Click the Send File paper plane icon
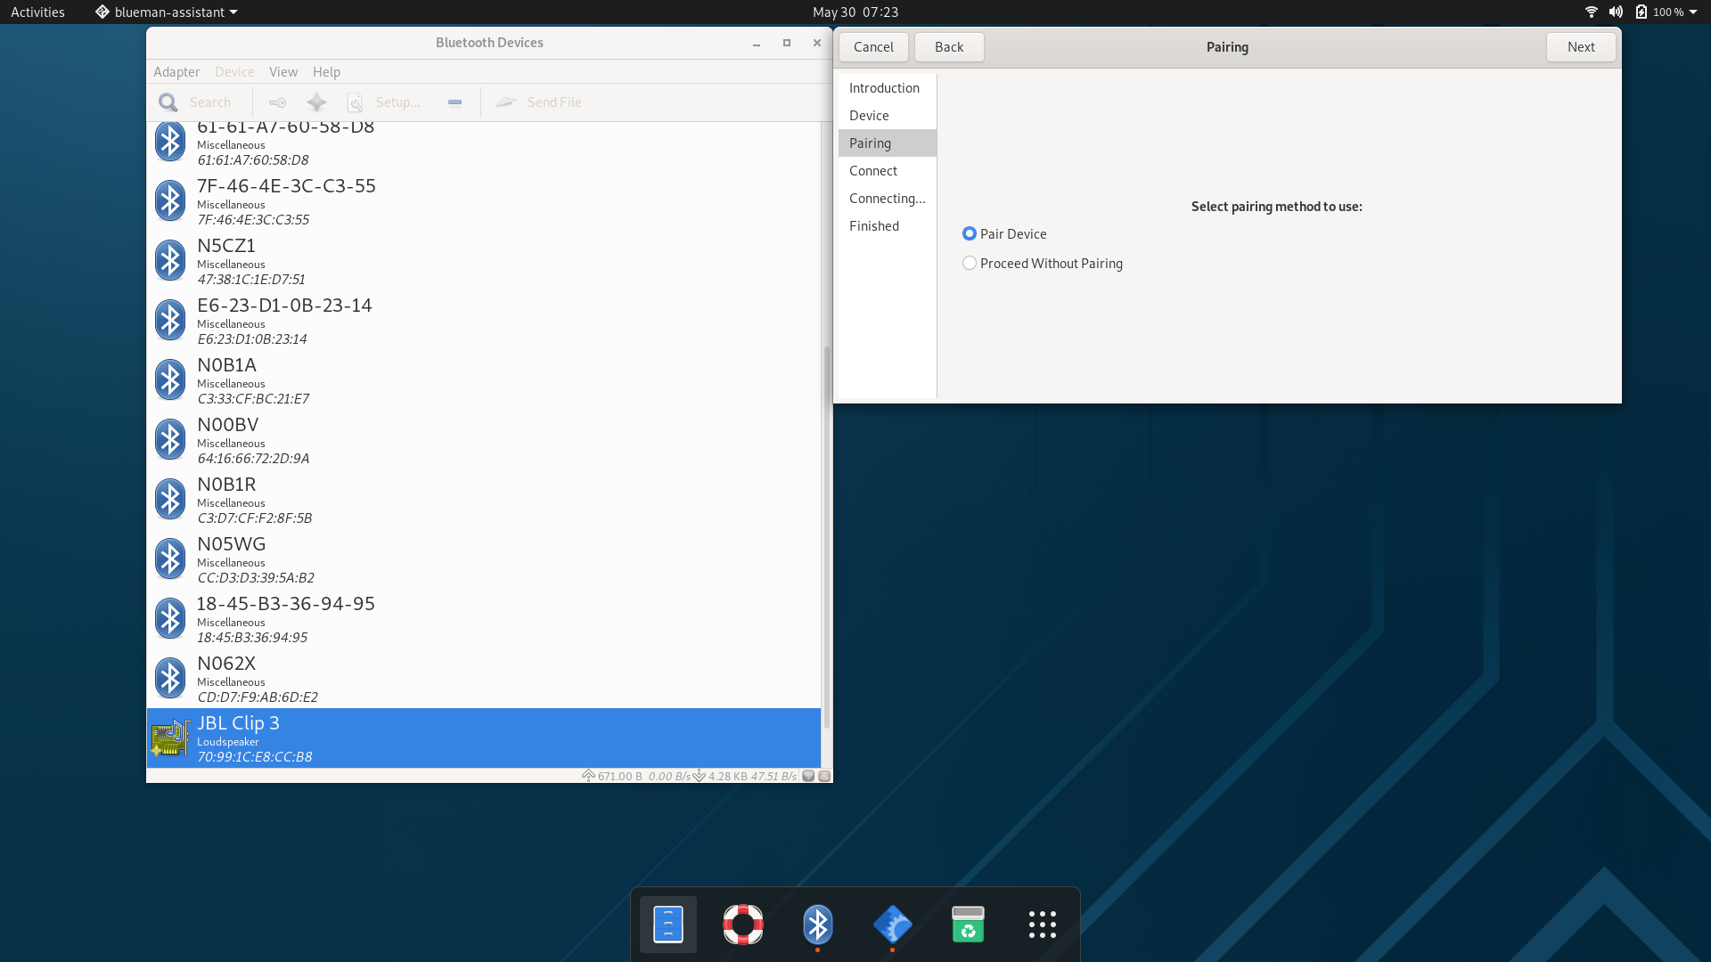 point(506,102)
